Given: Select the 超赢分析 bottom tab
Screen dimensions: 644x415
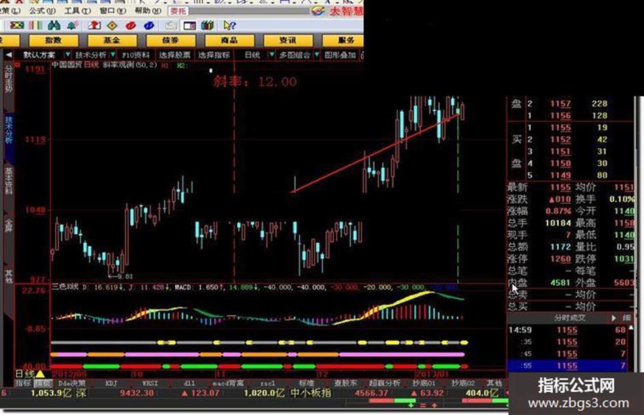Looking at the screenshot, I should 384,383.
